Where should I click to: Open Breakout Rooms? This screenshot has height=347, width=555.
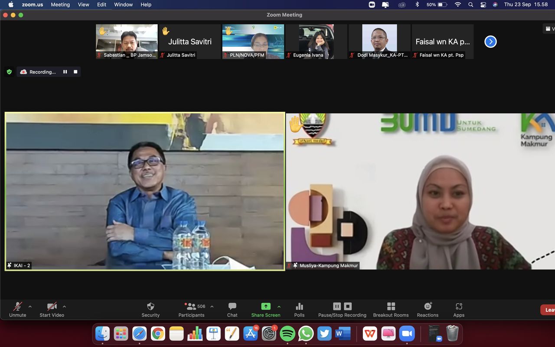[391, 310]
